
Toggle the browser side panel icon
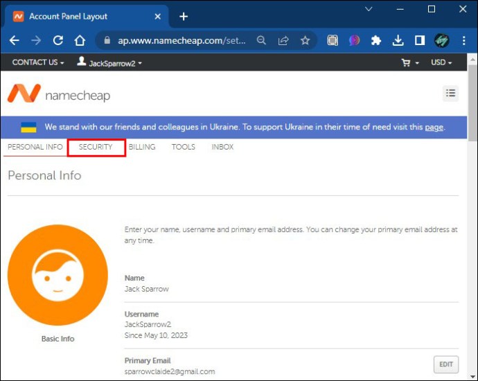[419, 41]
